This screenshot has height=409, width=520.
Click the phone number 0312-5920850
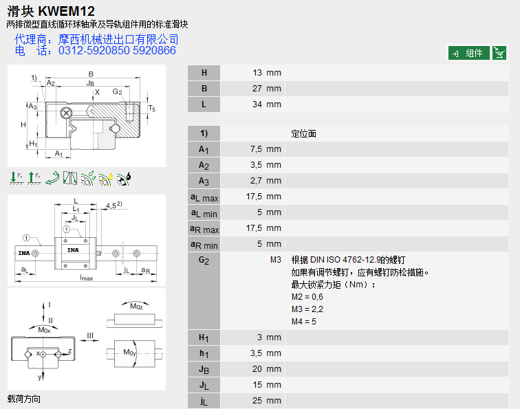(88, 51)
